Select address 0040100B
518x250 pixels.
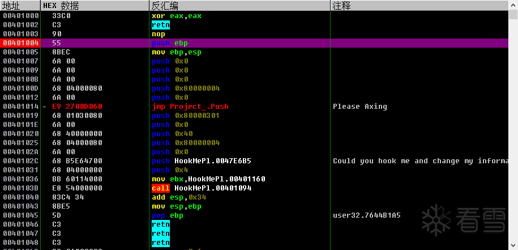[21, 79]
